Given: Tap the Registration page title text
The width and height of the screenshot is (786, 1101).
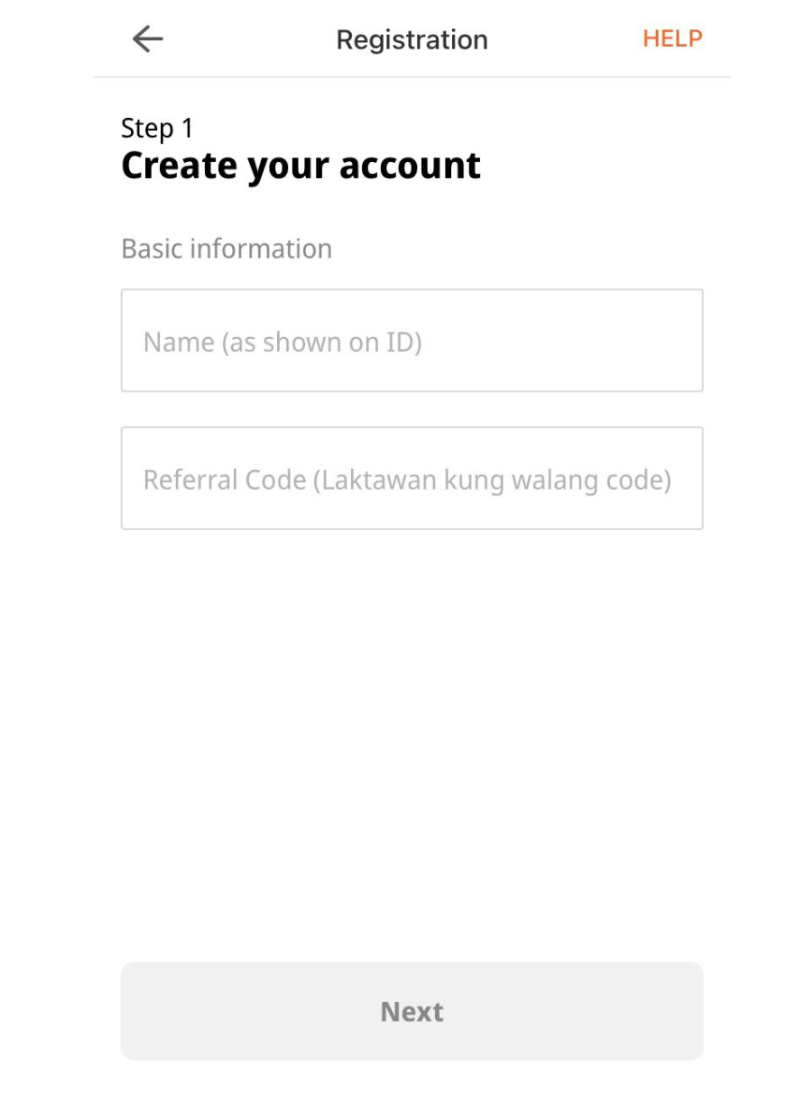Looking at the screenshot, I should [x=412, y=39].
